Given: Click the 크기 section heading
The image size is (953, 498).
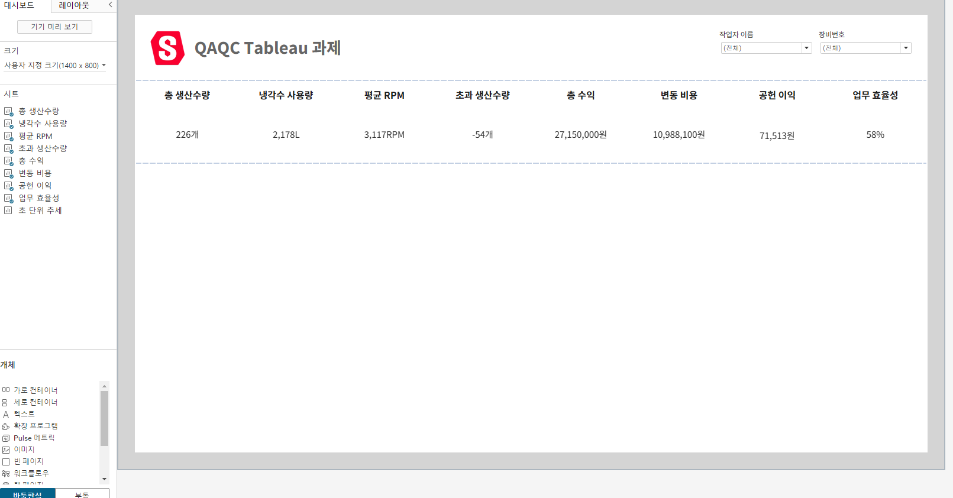Looking at the screenshot, I should tap(11, 50).
